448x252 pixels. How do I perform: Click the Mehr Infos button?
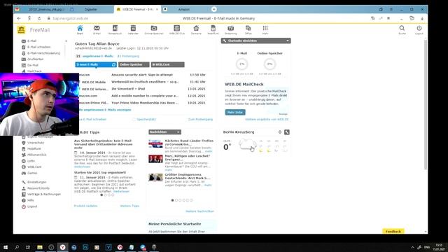coord(235,112)
